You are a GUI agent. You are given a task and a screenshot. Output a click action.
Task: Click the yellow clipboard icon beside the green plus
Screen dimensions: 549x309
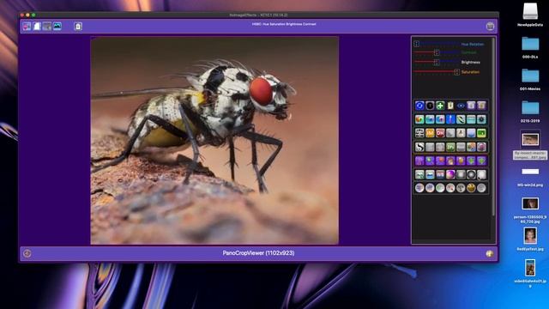(x=450, y=106)
